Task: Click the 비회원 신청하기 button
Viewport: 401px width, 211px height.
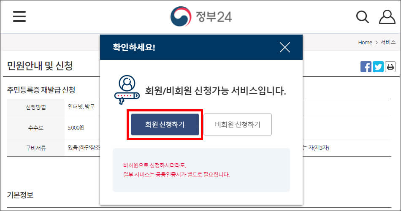Action: (x=238, y=124)
